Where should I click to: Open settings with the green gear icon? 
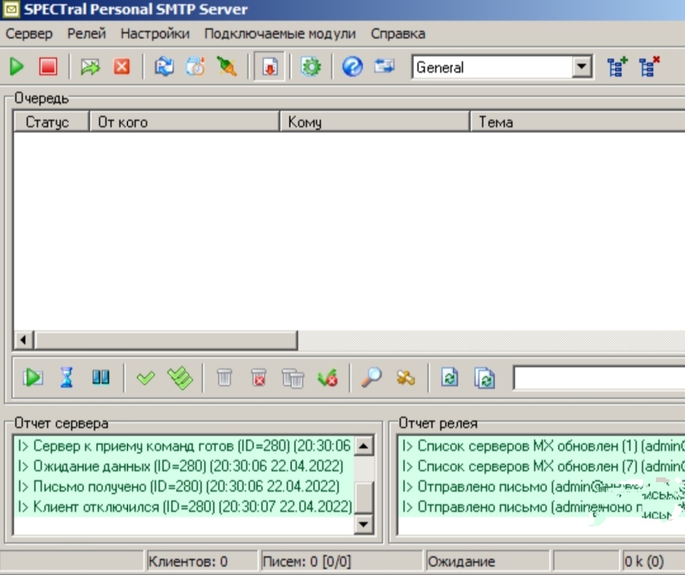pyautogui.click(x=311, y=67)
